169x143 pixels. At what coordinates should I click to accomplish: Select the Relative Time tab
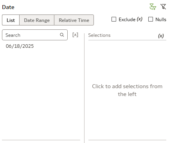[x=74, y=20]
